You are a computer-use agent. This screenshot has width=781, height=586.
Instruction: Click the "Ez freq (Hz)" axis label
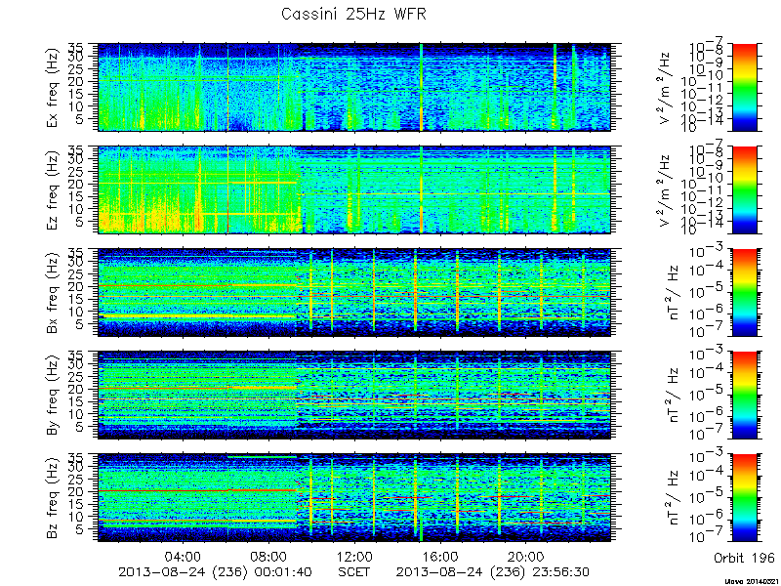[x=53, y=190]
